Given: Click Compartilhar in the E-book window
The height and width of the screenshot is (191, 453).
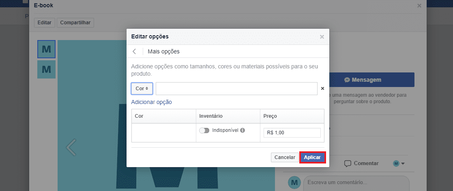Looking at the screenshot, I should [75, 23].
